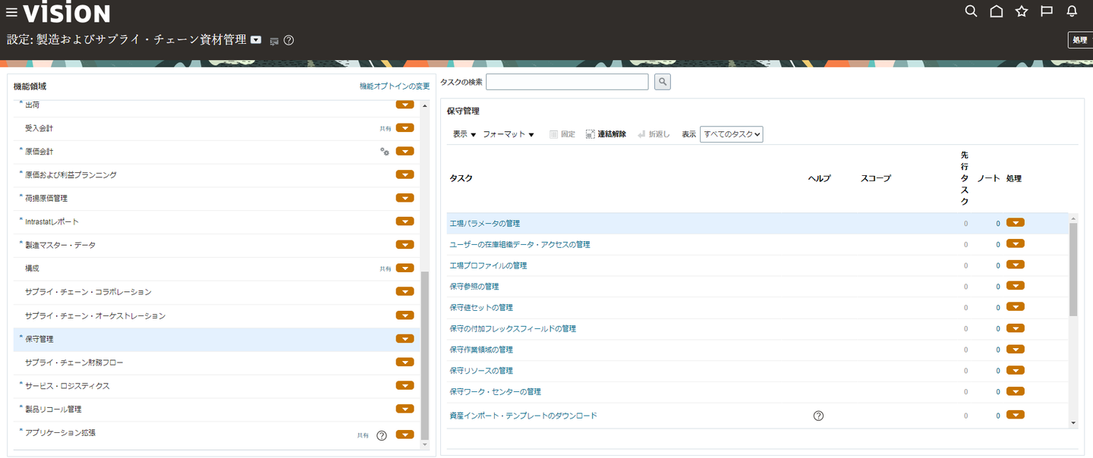This screenshot has width=1093, height=458.
Task: Open 保守の付加フレックスフィールドの管理 task link
Action: coord(512,329)
